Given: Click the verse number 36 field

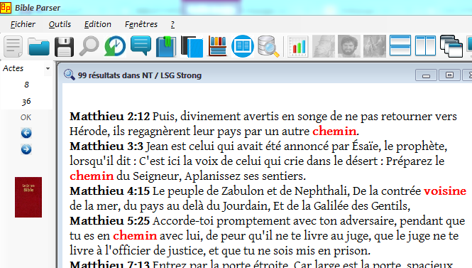Looking at the screenshot, I should tap(26, 102).
